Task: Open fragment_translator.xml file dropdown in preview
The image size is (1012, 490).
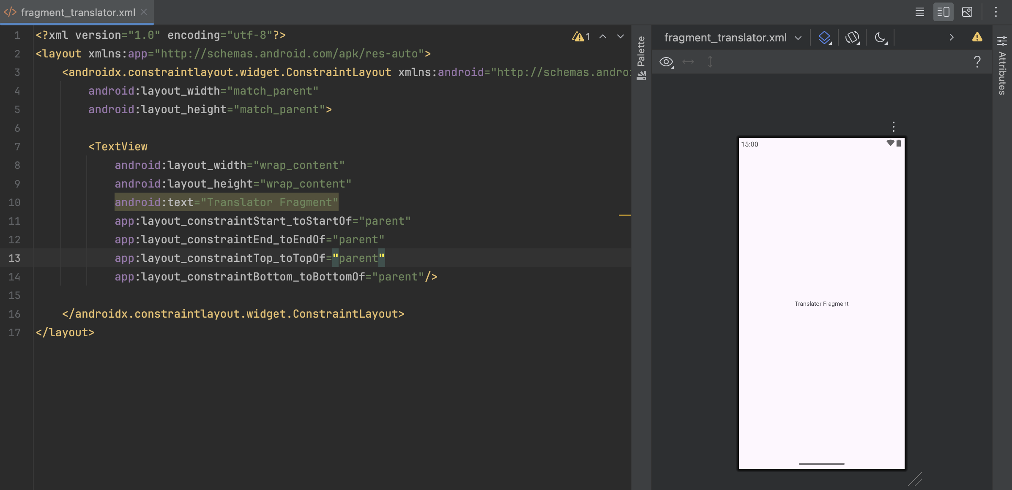Action: pyautogui.click(x=733, y=38)
